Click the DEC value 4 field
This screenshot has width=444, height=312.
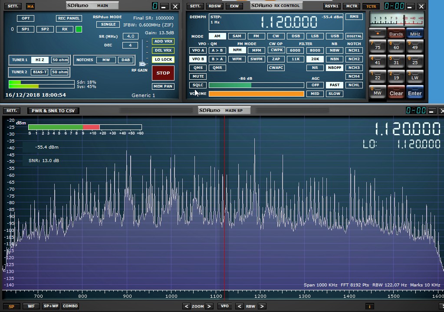point(130,45)
